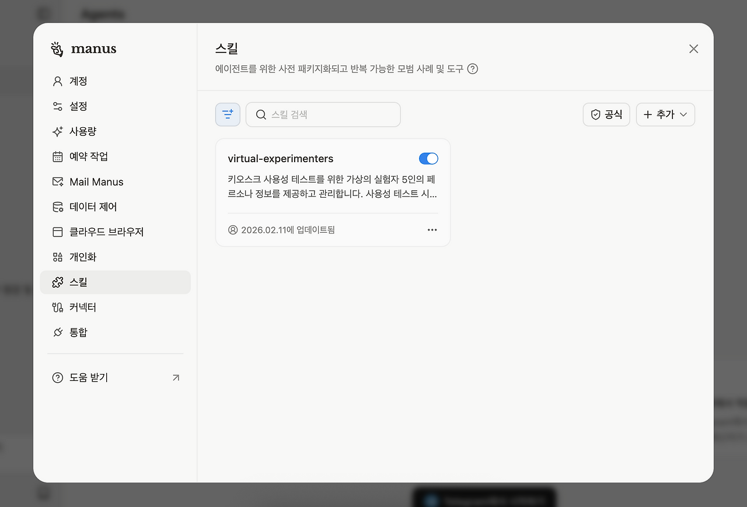This screenshot has width=747, height=507.
Task: Click the 공식 official skills button
Action: click(606, 114)
